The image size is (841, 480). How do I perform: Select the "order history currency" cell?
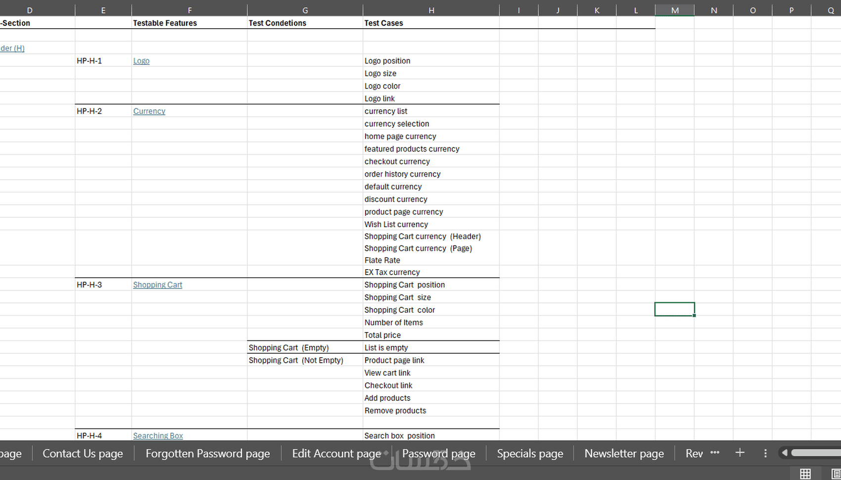pyautogui.click(x=431, y=174)
